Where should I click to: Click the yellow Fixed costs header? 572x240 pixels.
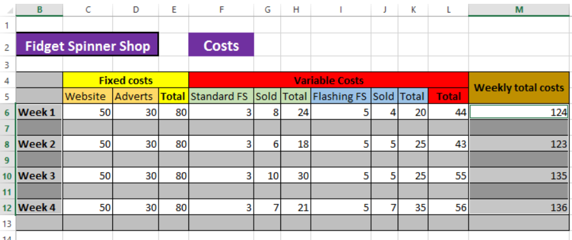coord(126,81)
